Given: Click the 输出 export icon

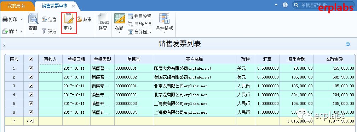Looking at the screenshot, I should 5,31.
